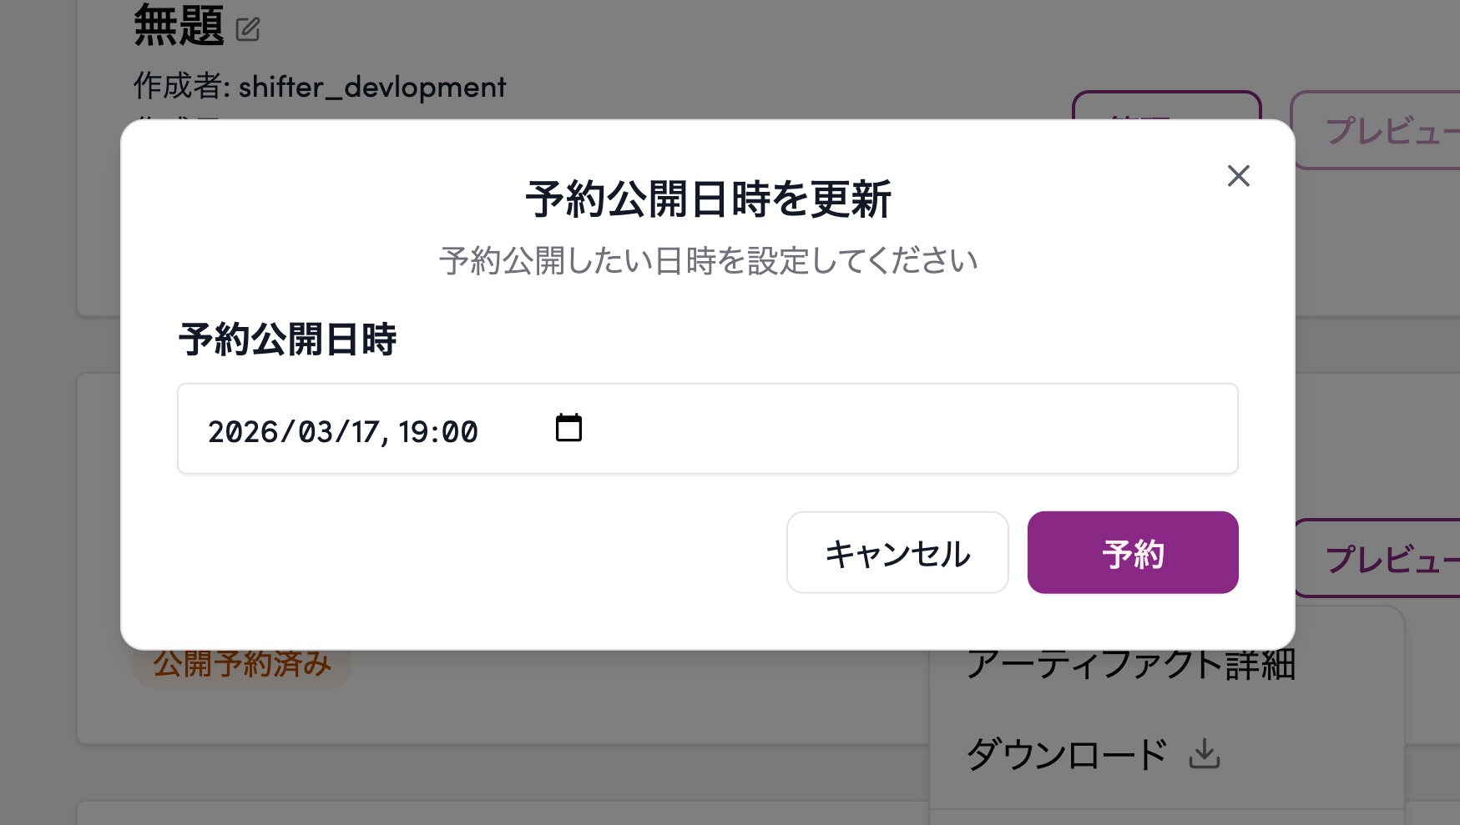Screen dimensions: 1460x825
Task: Click プレビュー button in the 無題 header card
Action: [x=1386, y=132]
